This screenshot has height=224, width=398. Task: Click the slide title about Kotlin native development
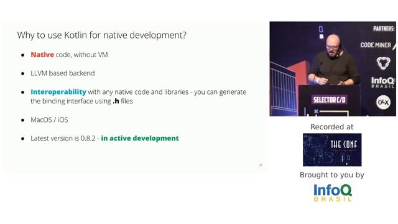[x=102, y=35]
